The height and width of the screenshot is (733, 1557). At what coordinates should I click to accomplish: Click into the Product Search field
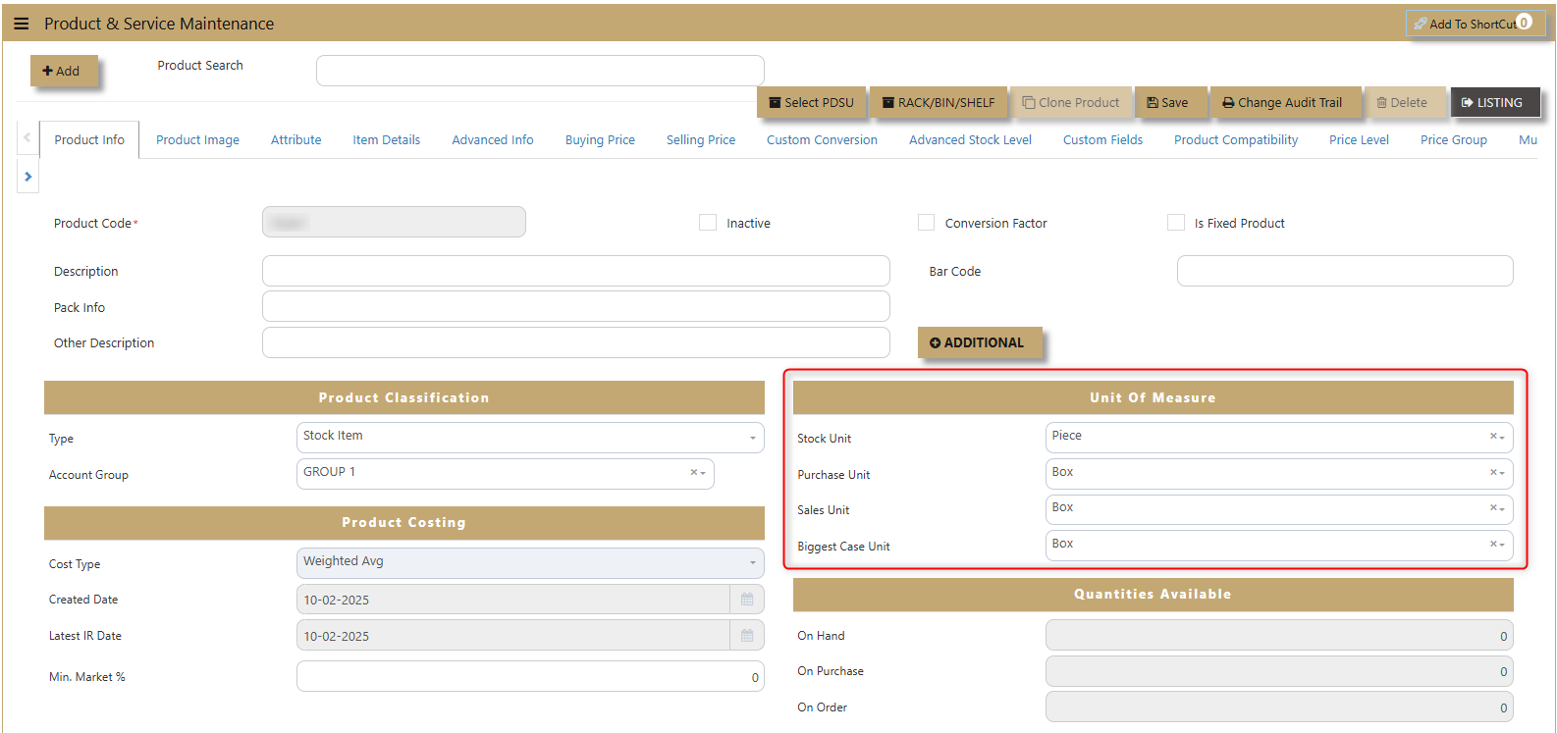pyautogui.click(x=540, y=71)
